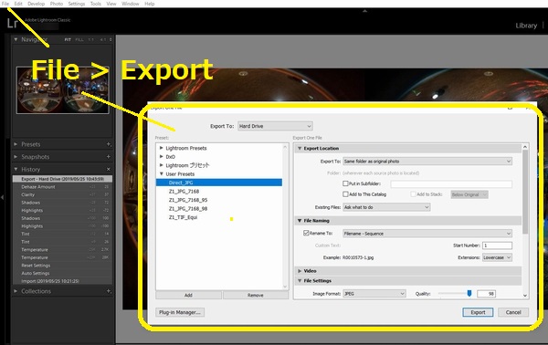Select Reset Settings history step
The width and height of the screenshot is (548, 345).
click(x=62, y=266)
